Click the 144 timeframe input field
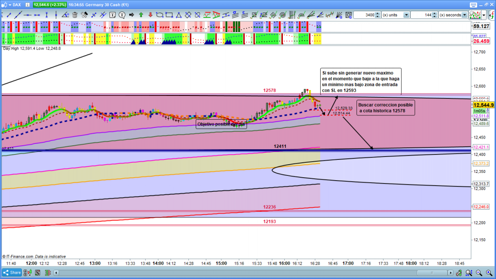This screenshot has width=496, height=279. coord(421,15)
